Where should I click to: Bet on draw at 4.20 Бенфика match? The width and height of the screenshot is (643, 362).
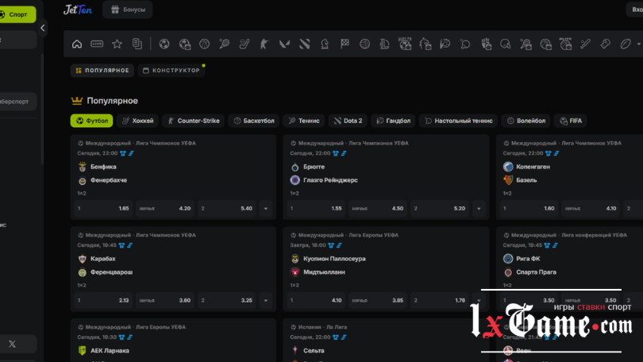click(165, 208)
